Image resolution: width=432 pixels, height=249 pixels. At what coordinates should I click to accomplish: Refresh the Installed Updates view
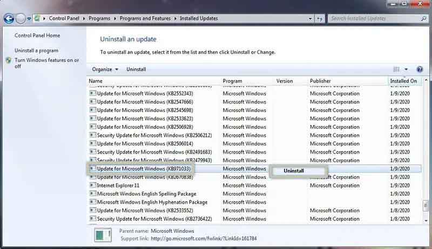click(320, 19)
